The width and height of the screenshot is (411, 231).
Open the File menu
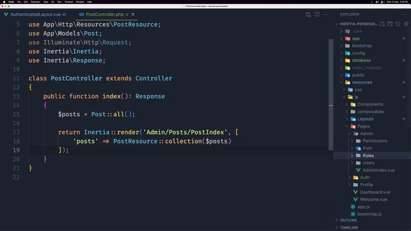(19, 2)
